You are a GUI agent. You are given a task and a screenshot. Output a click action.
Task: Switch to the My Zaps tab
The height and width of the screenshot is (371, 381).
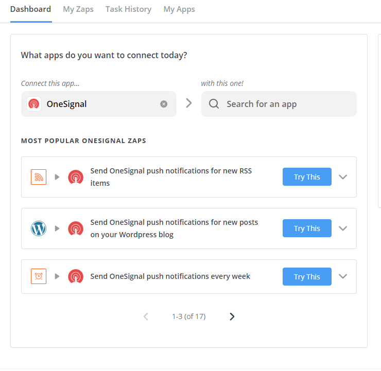78,9
